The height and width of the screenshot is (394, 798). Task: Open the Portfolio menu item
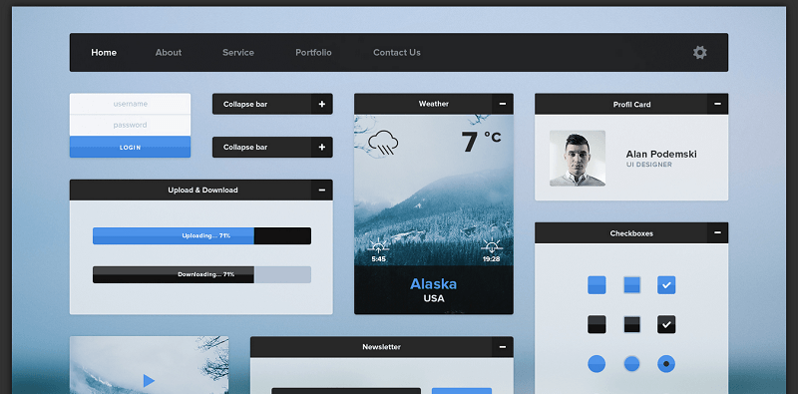[313, 53]
